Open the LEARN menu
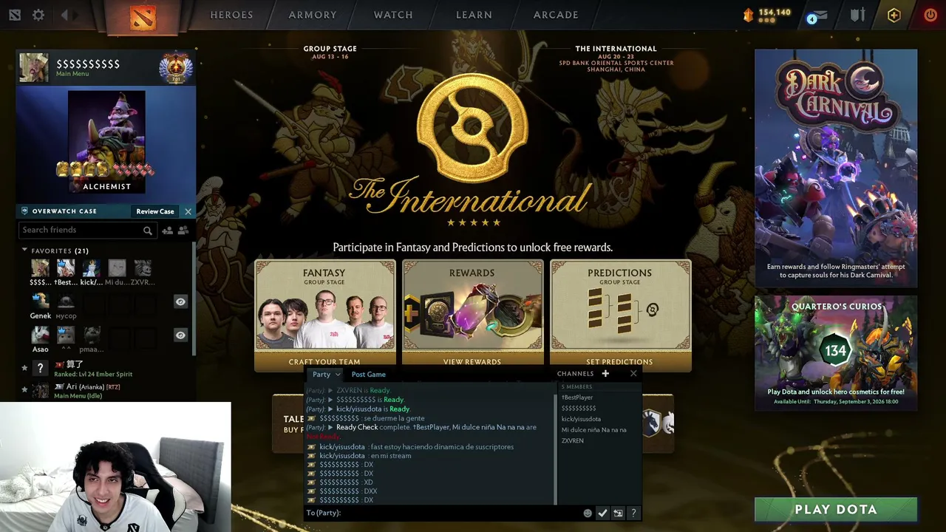The image size is (946, 532). (x=474, y=15)
